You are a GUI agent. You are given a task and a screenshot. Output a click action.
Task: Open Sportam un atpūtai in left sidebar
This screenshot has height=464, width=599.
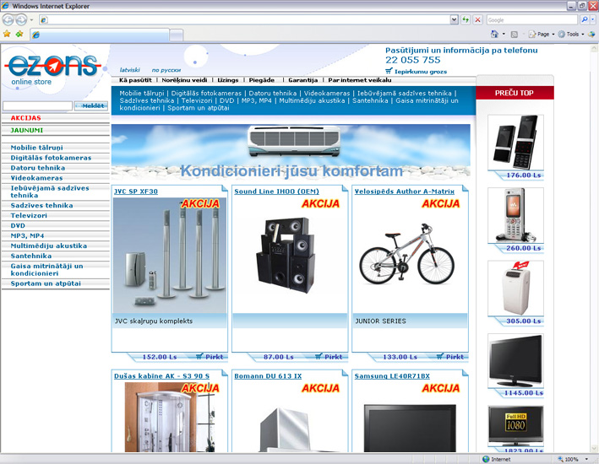[x=46, y=283]
